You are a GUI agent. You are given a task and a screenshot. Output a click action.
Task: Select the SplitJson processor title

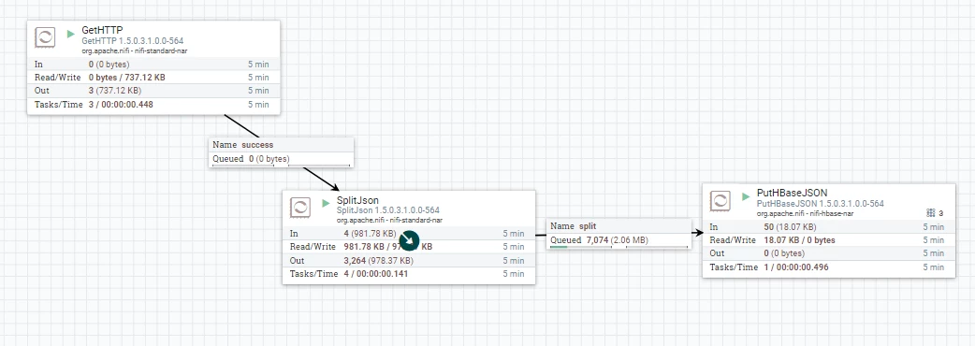click(357, 200)
